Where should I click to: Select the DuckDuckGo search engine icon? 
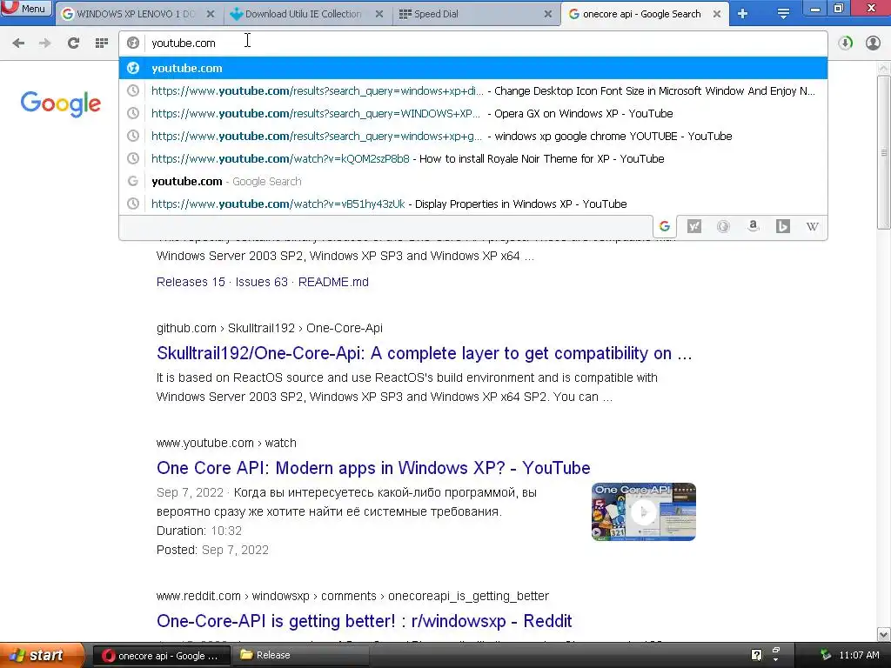click(723, 227)
